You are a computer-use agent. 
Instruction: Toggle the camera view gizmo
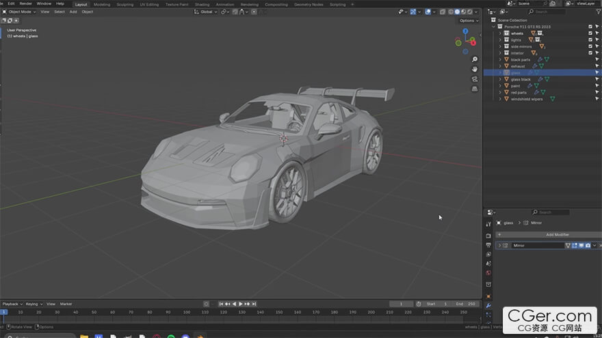point(475,79)
